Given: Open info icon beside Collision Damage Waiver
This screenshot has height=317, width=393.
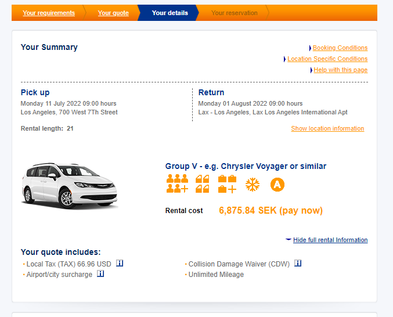Looking at the screenshot, I should 298,263.
